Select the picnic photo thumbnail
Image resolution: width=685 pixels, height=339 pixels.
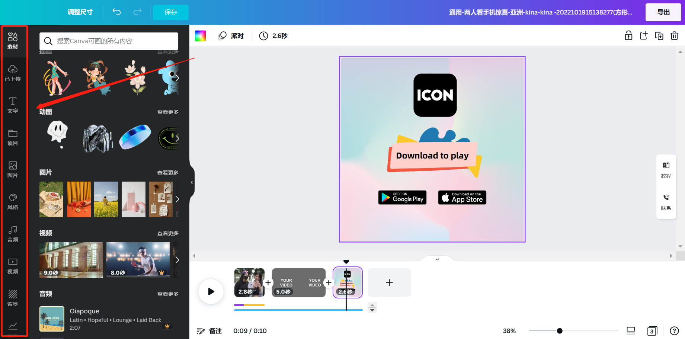click(51, 199)
